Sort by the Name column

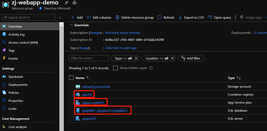(x=83, y=78)
